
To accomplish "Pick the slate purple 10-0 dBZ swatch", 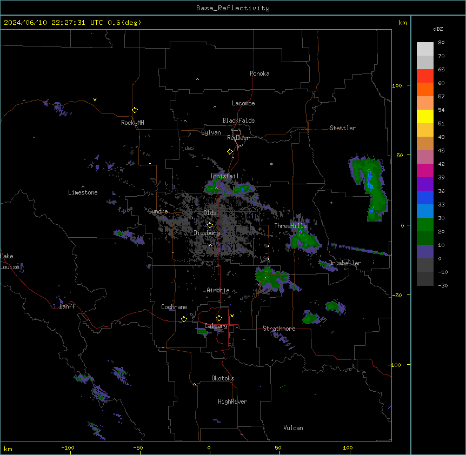I will tap(425, 252).
